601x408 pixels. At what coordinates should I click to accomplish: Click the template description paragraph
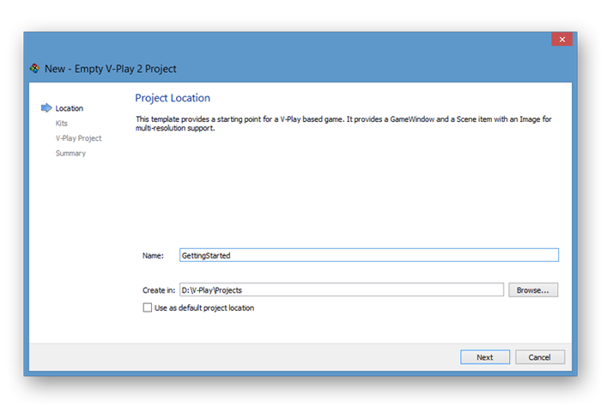[343, 124]
